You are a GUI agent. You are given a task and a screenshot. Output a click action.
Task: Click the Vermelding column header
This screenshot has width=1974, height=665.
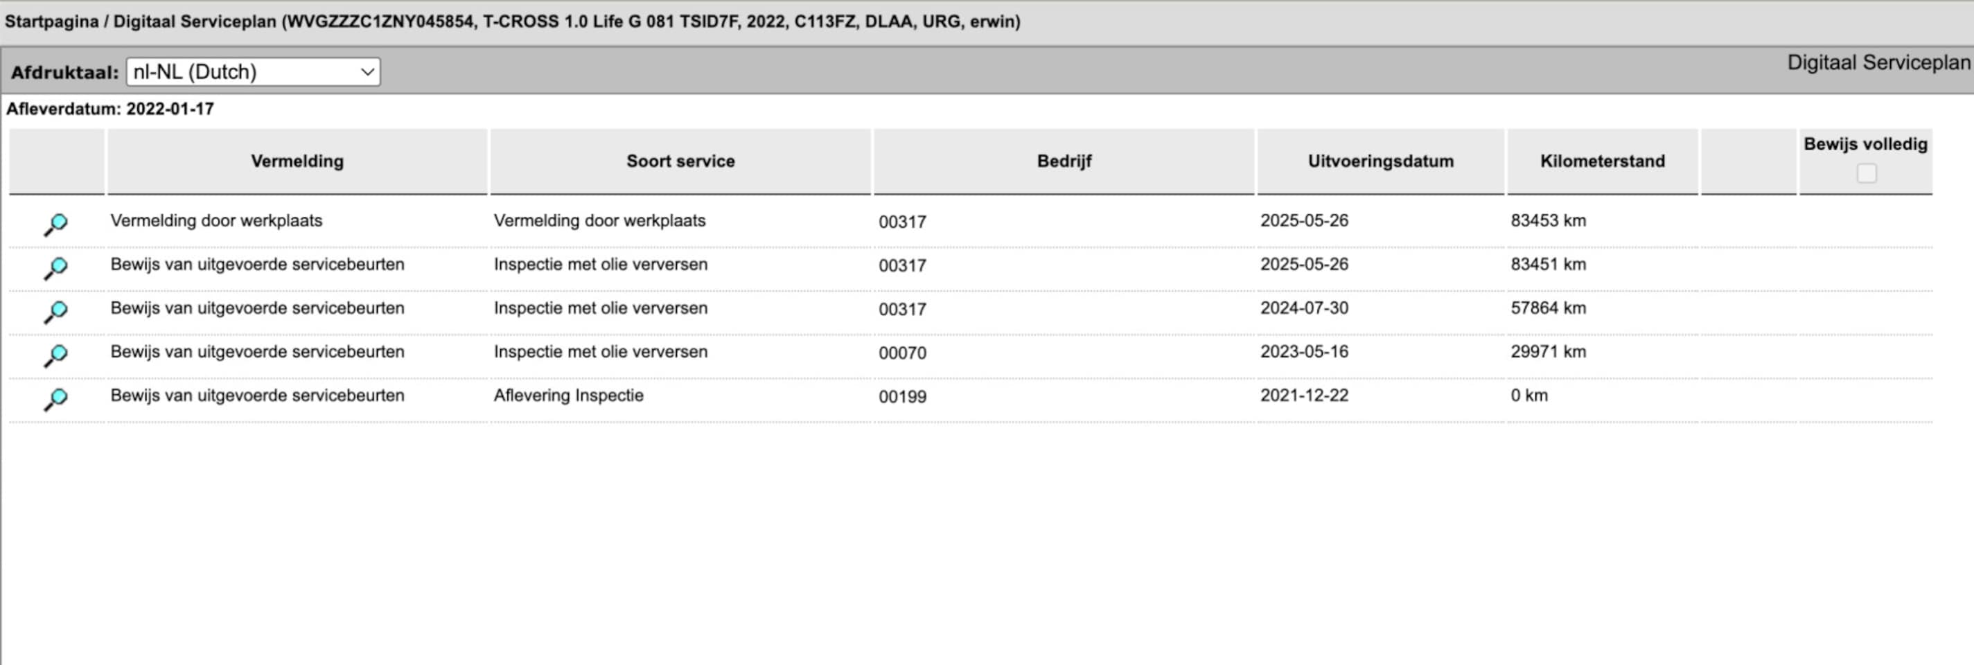point(297,161)
